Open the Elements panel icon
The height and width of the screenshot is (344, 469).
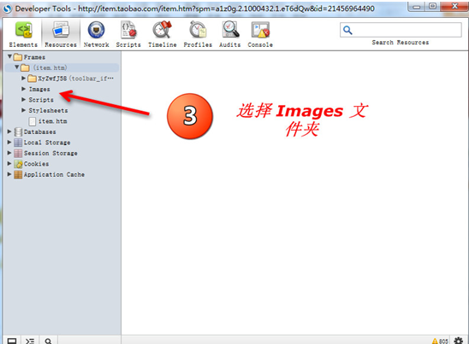(x=23, y=30)
